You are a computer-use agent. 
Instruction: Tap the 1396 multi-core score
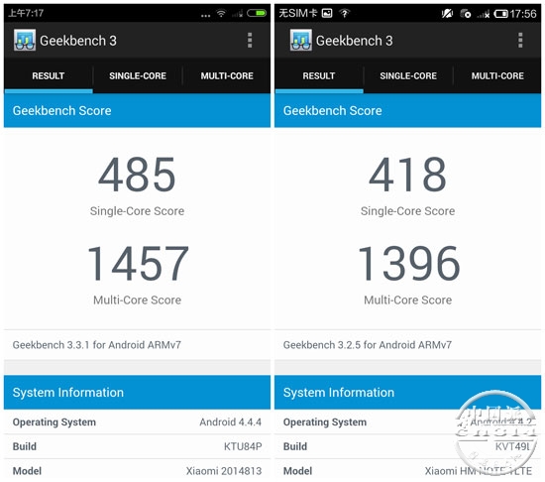coord(408,263)
